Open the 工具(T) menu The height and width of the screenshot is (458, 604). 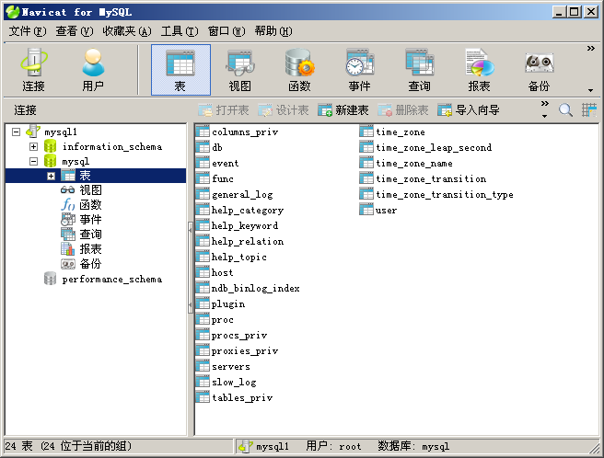180,30
